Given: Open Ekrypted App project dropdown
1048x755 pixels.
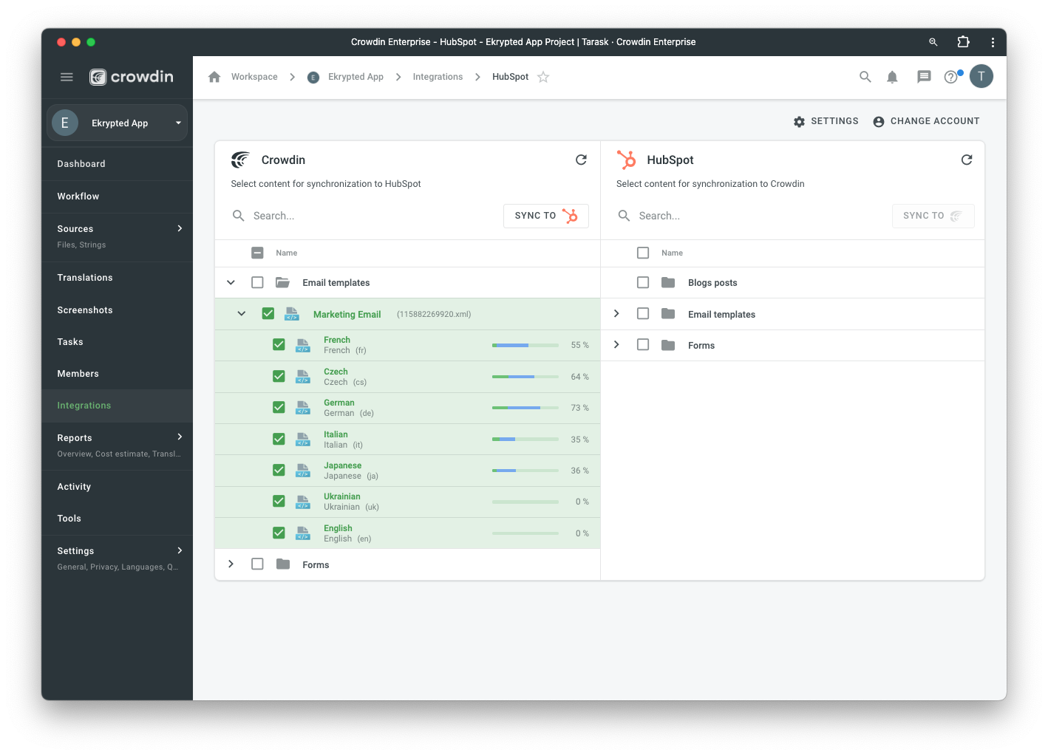Looking at the screenshot, I should 118,123.
